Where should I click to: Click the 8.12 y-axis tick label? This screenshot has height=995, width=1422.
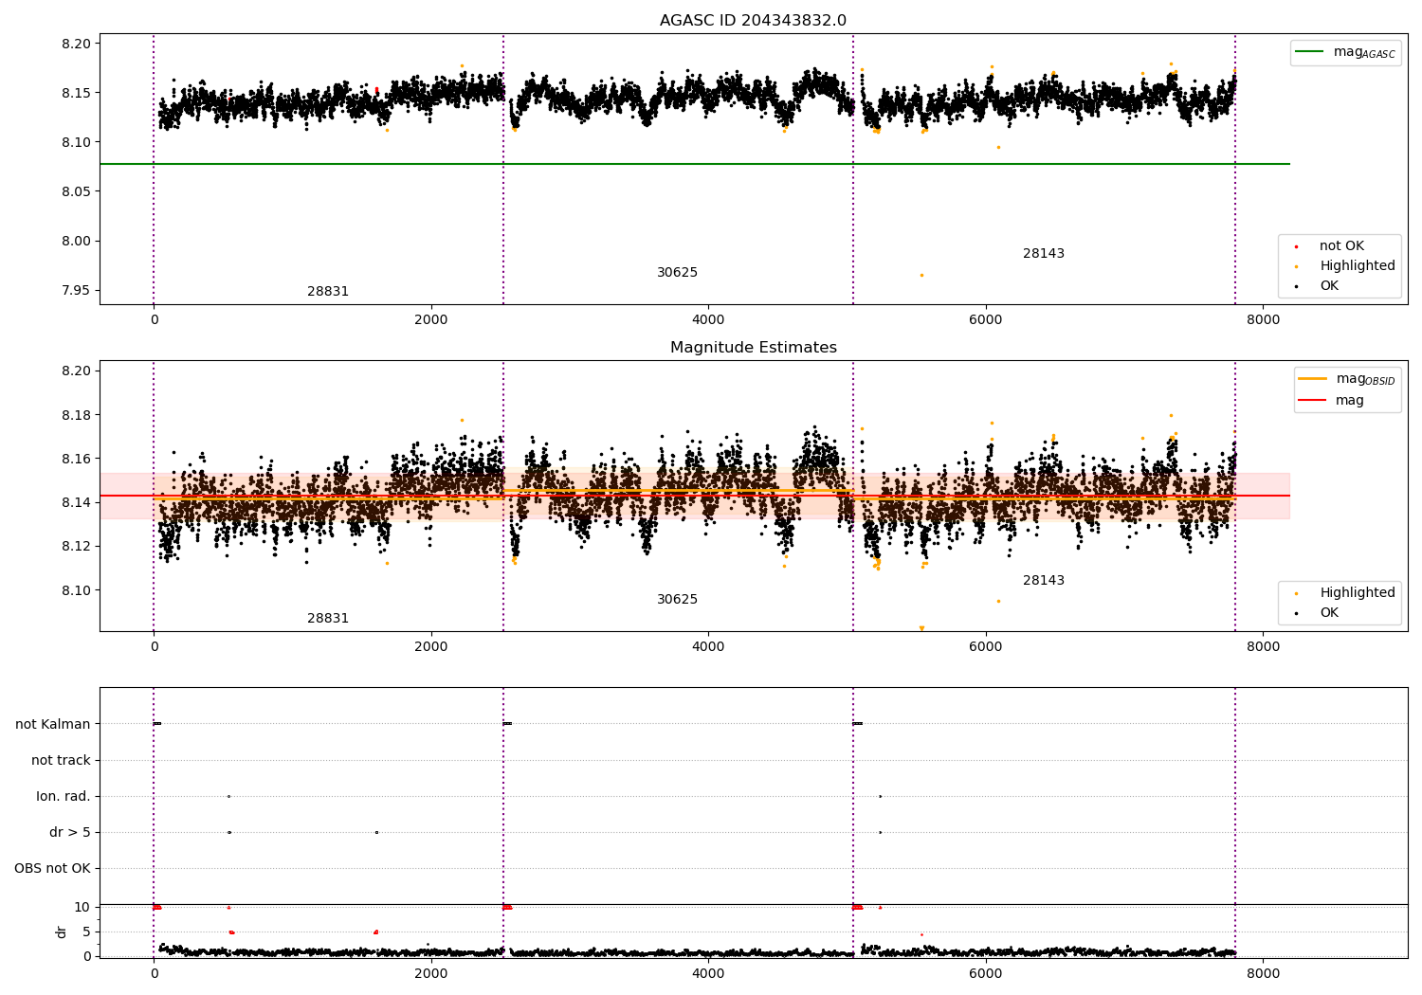(x=76, y=547)
